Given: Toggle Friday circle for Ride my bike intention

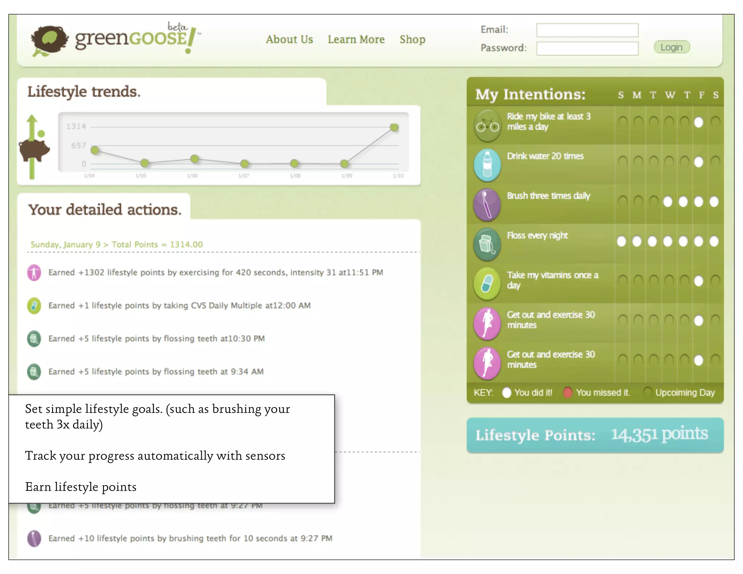Looking at the screenshot, I should click(x=698, y=122).
